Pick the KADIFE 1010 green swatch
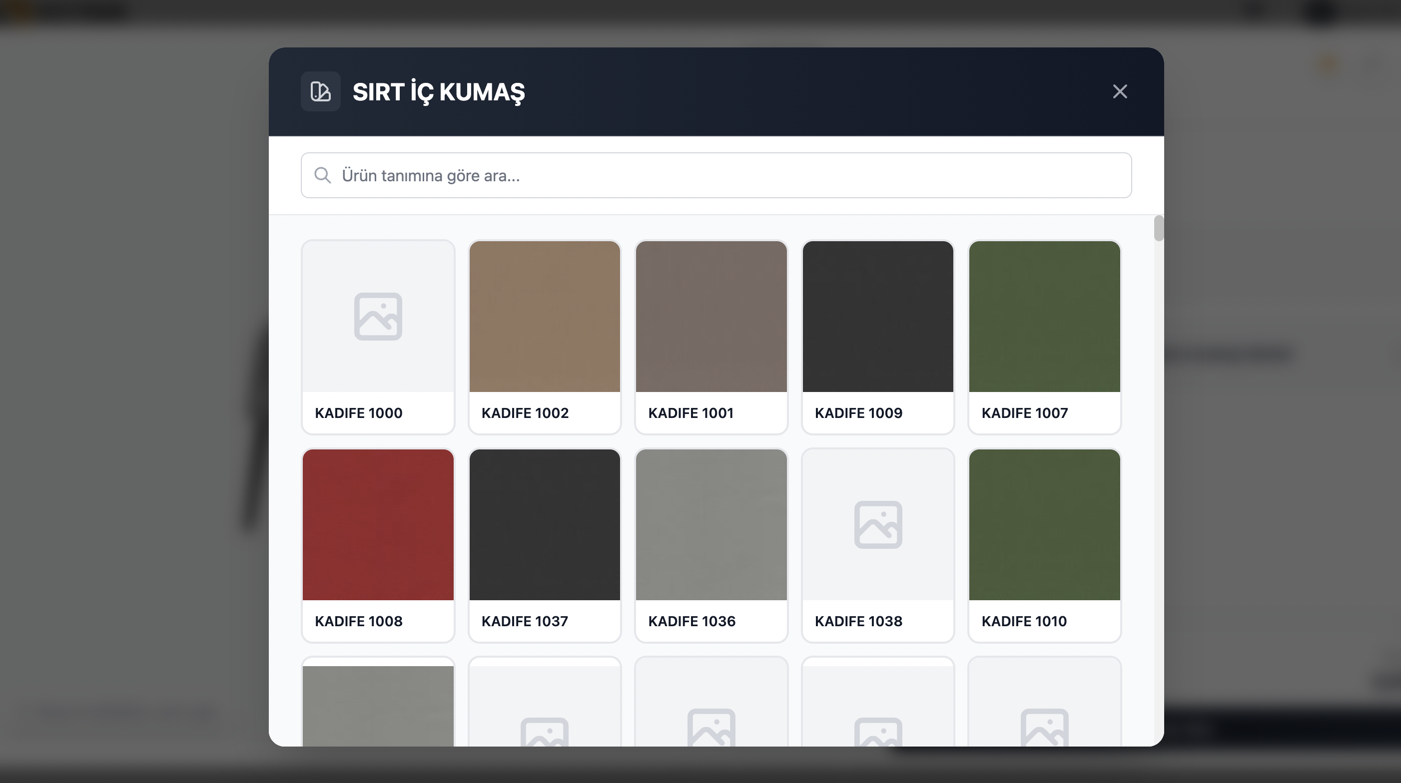The height and width of the screenshot is (783, 1401). pos(1044,524)
